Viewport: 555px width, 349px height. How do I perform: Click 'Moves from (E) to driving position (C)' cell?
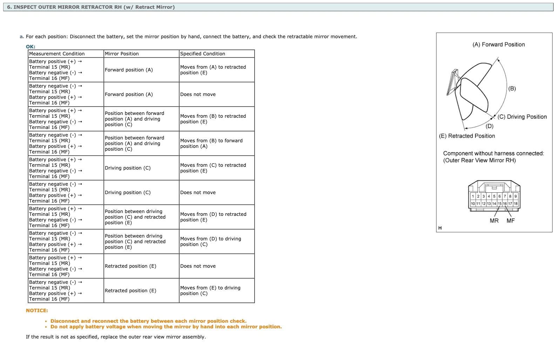click(x=217, y=290)
